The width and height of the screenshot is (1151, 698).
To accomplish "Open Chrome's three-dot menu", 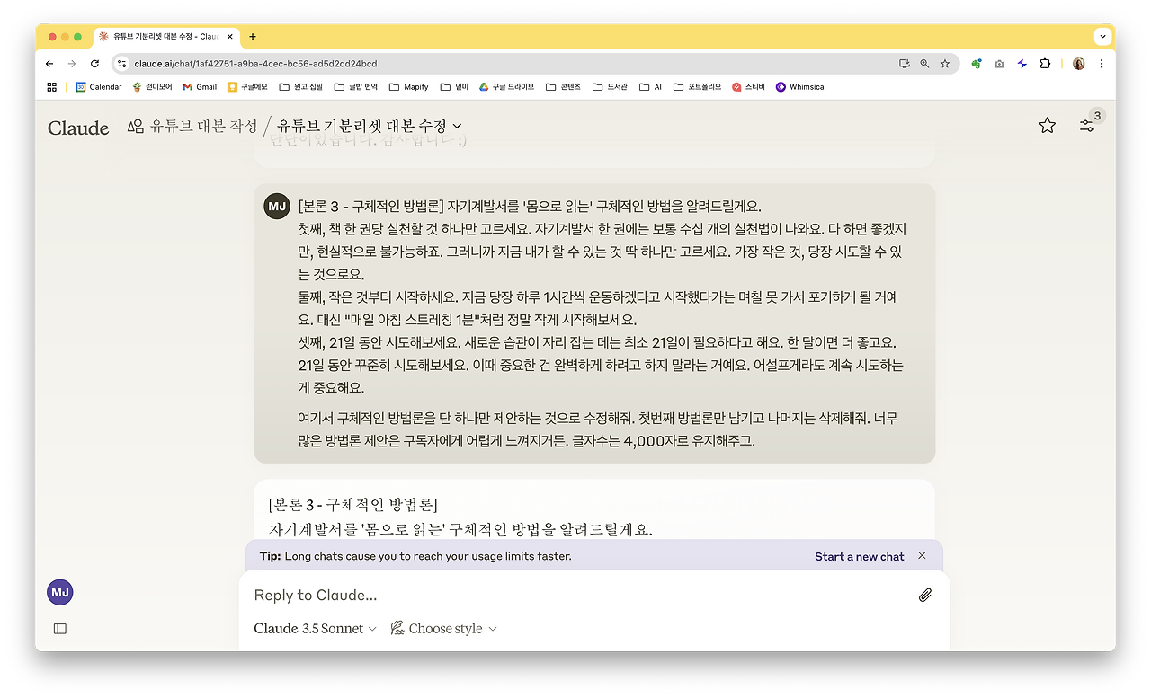I will (1101, 64).
